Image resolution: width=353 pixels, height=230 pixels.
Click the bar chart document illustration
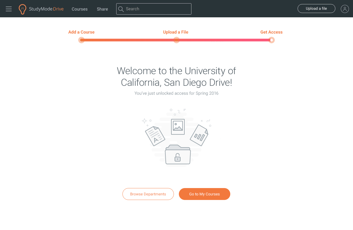(x=199, y=135)
